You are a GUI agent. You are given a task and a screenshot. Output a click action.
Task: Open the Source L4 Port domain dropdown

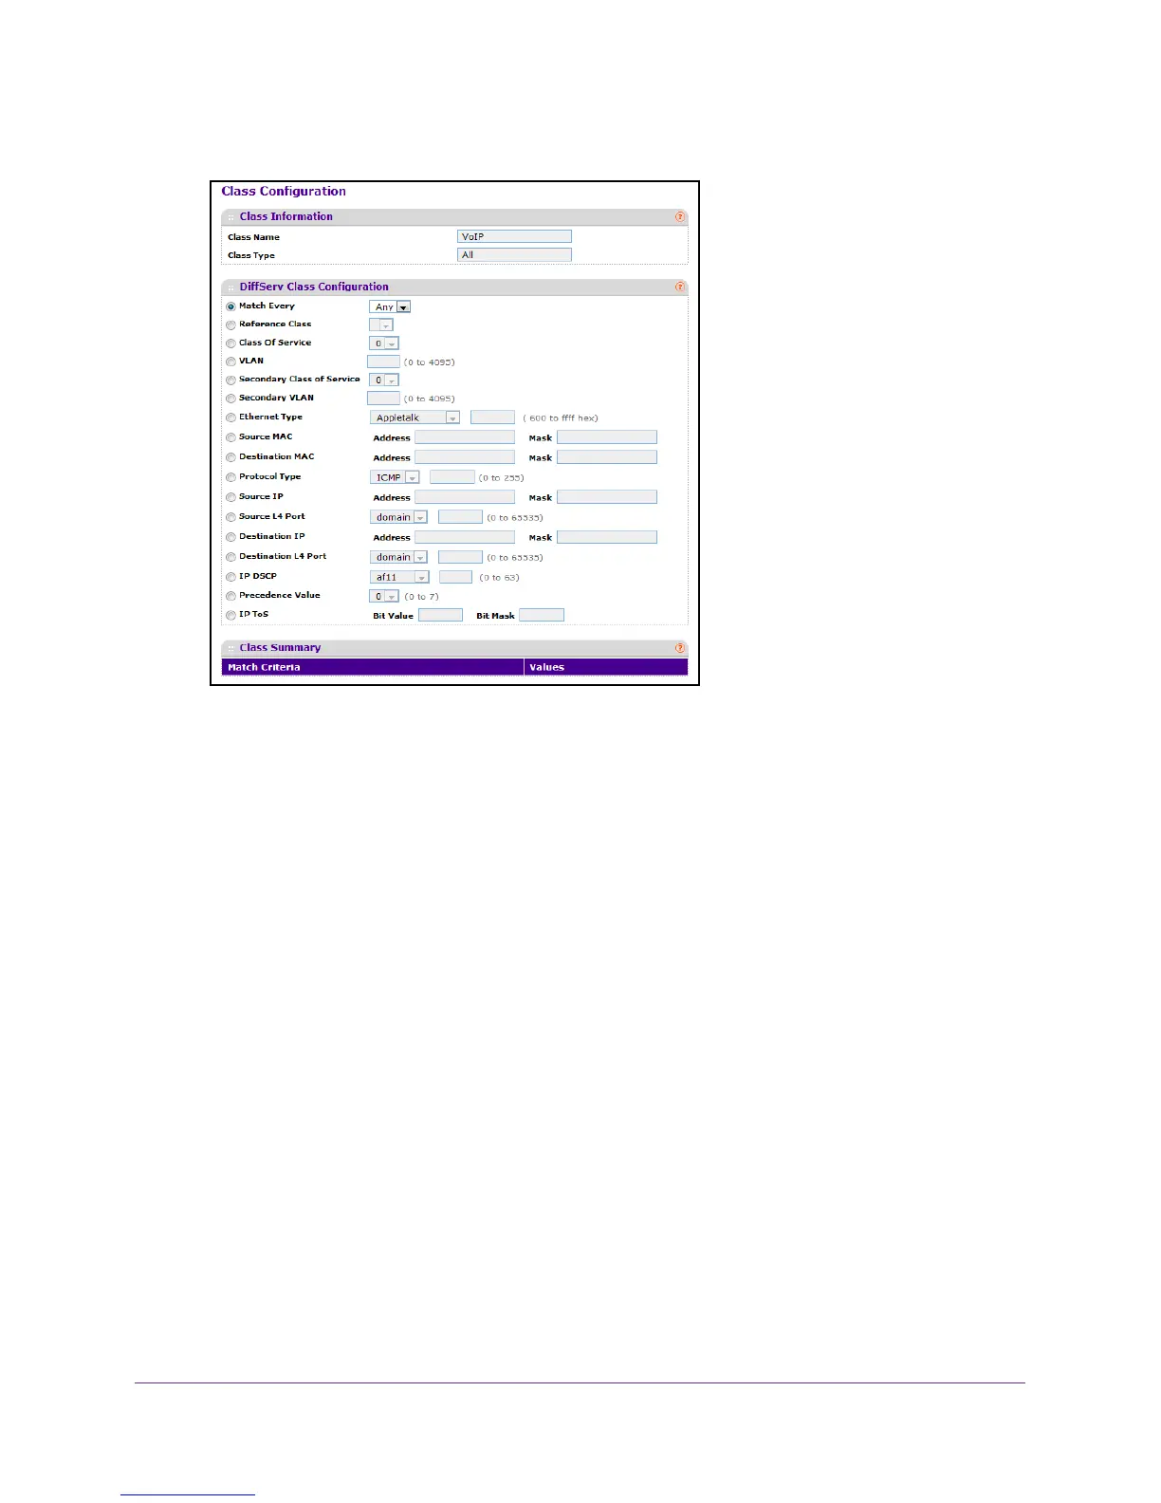pyautogui.click(x=398, y=517)
